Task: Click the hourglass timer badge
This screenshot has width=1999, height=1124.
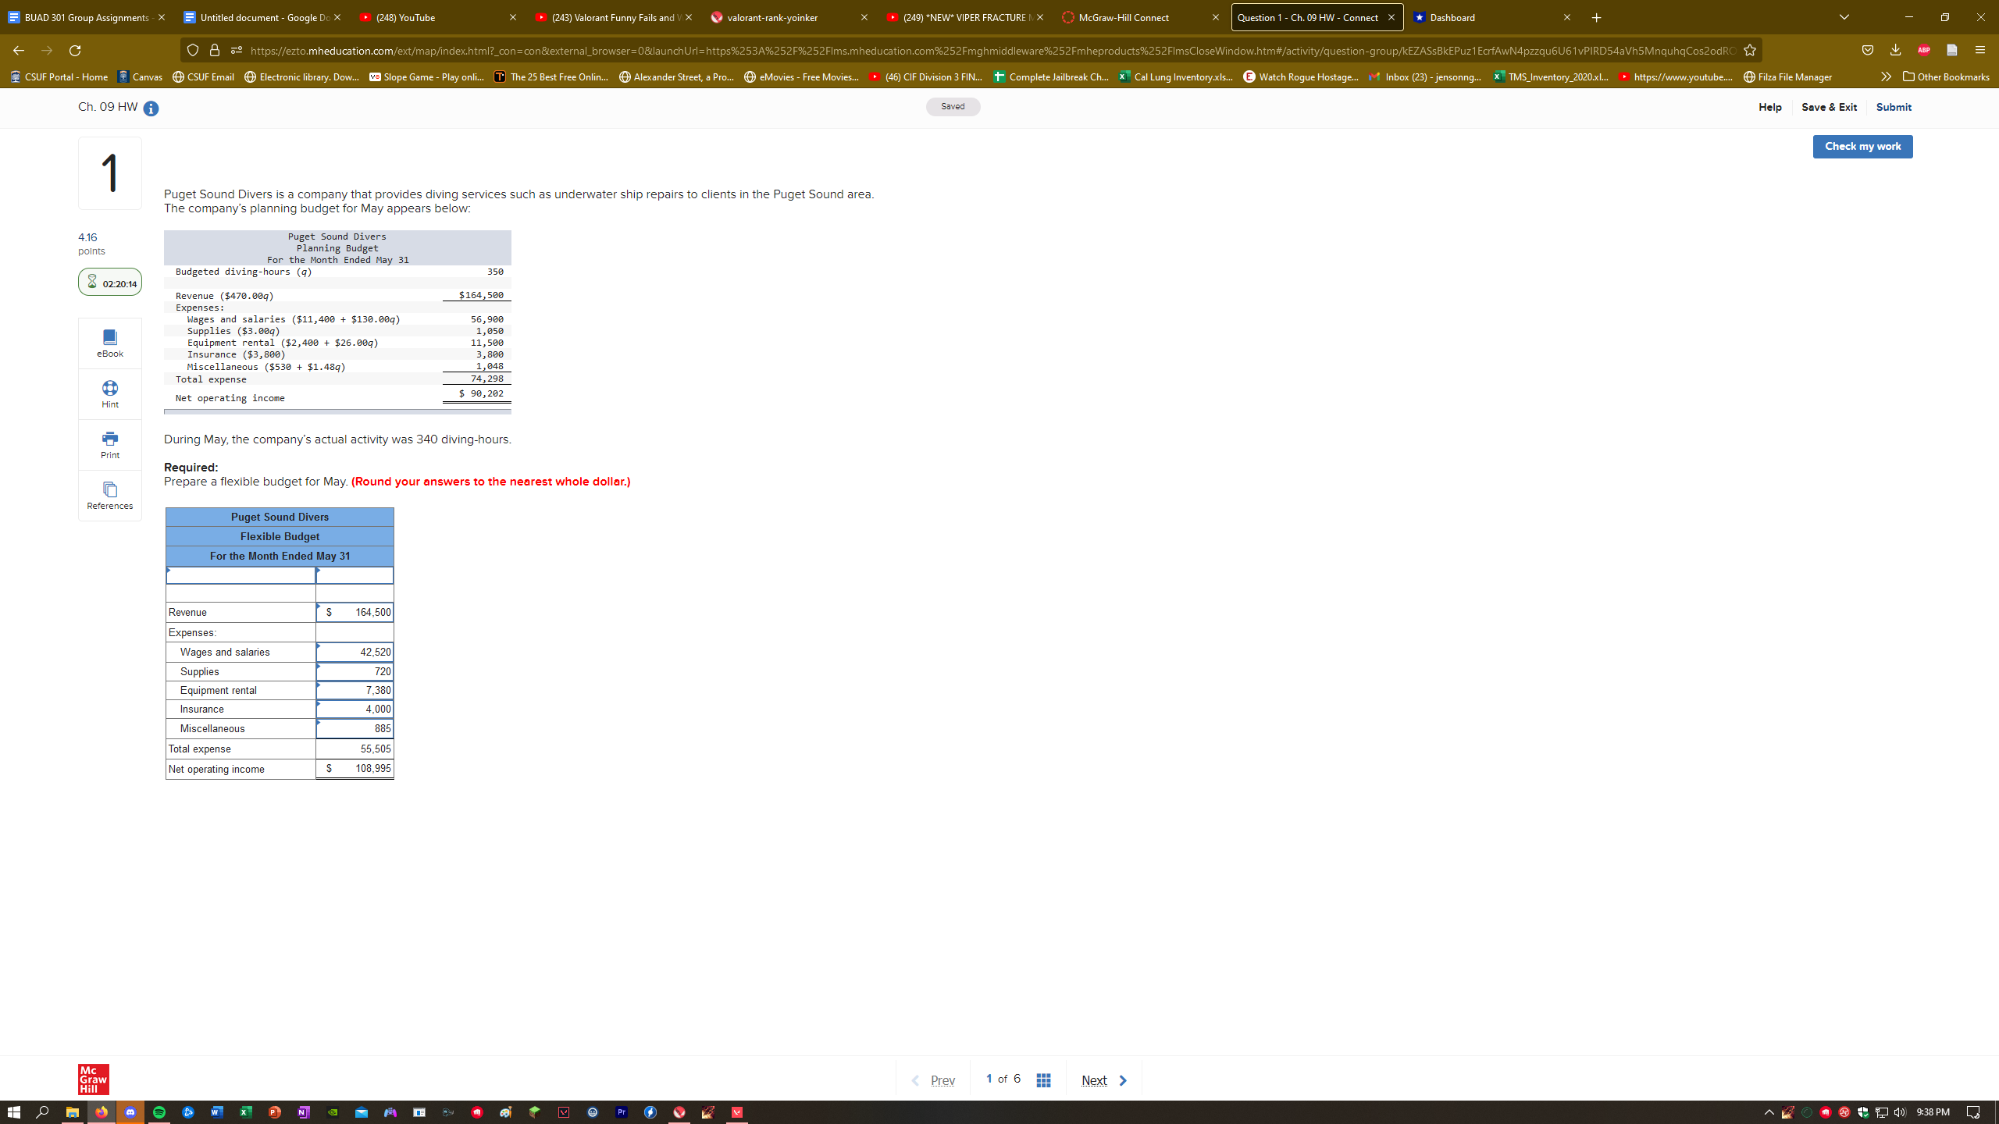Action: [x=110, y=283]
